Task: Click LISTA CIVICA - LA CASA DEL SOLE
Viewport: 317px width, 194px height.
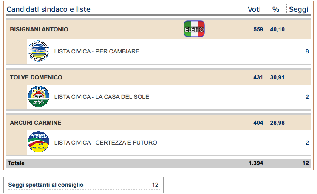Action: (102, 97)
